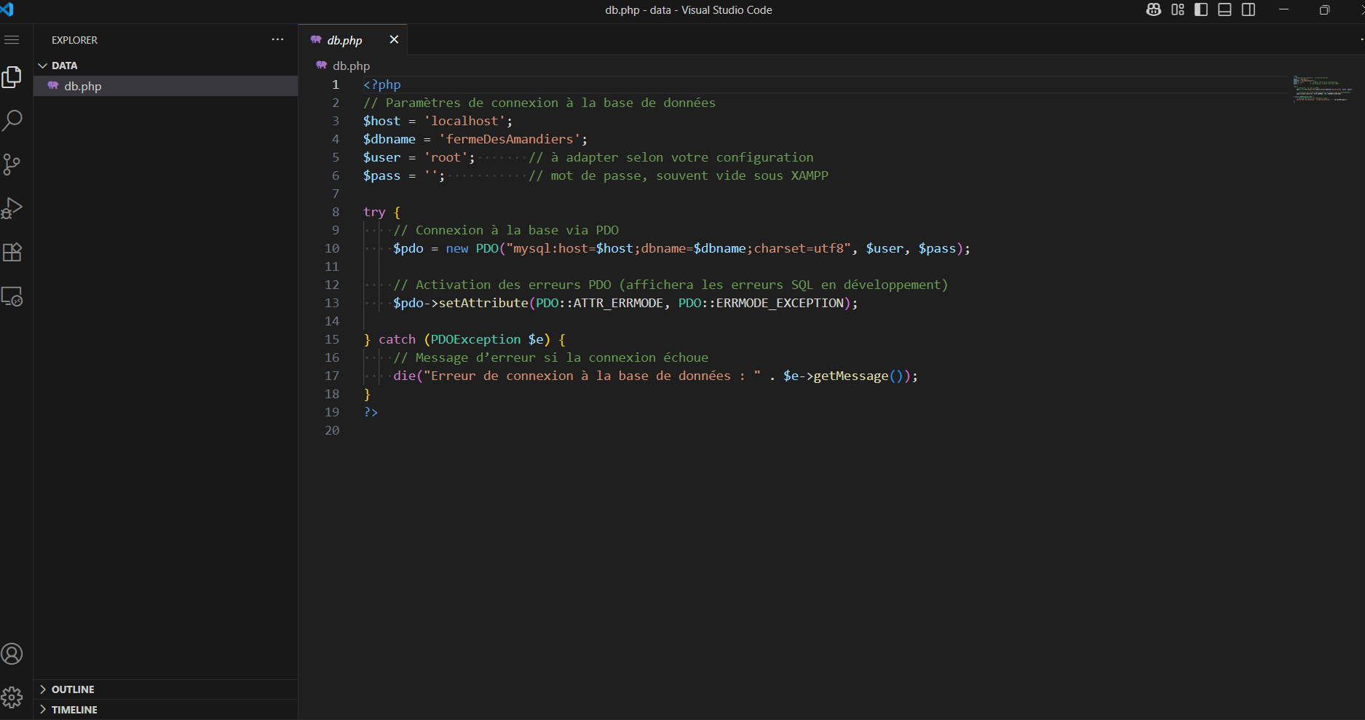Click the 'localhost' string value
Image resolution: width=1365 pixels, height=720 pixels.
[x=464, y=121]
